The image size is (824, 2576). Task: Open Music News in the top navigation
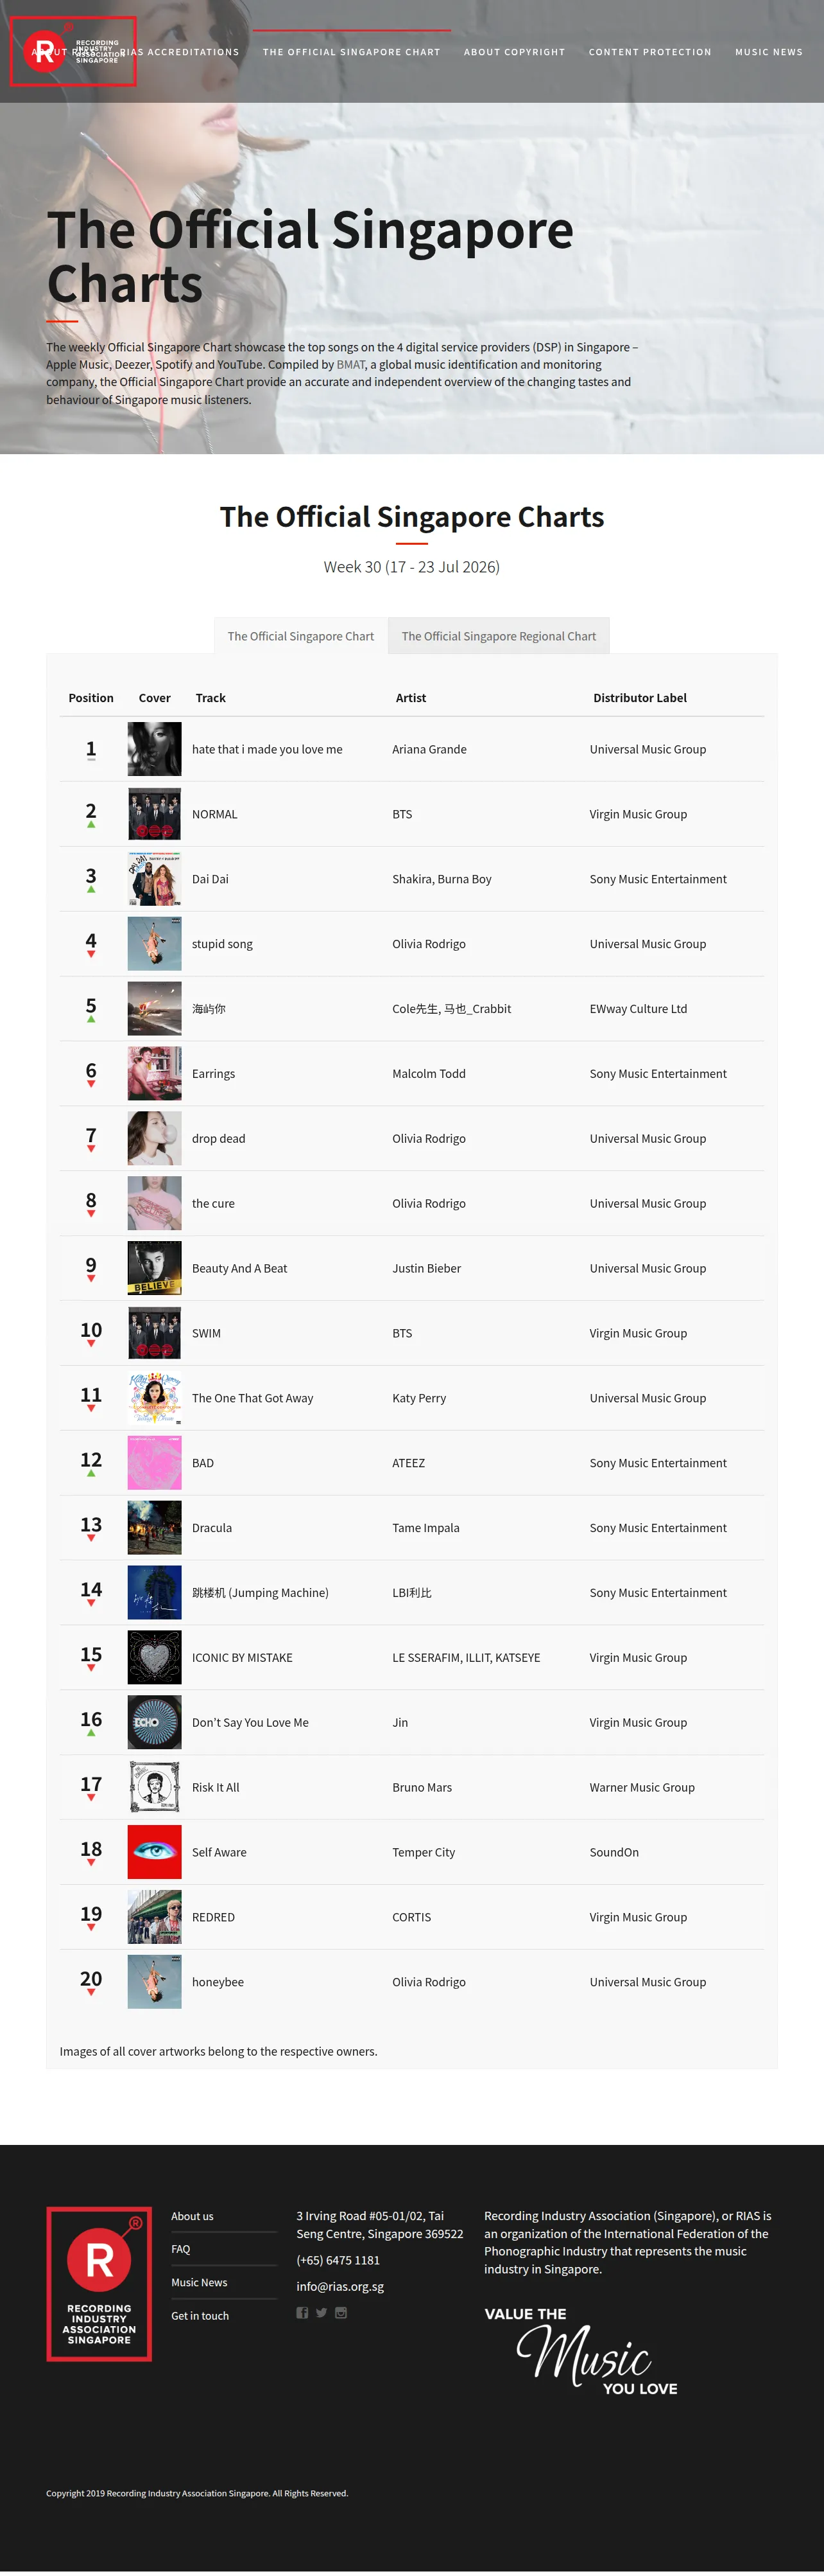(769, 52)
